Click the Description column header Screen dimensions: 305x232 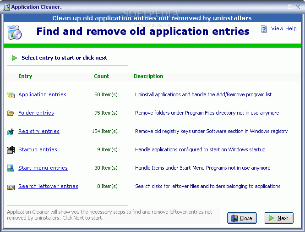point(148,76)
